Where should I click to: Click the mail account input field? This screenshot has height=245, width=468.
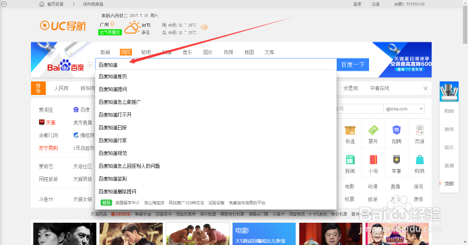360,109
